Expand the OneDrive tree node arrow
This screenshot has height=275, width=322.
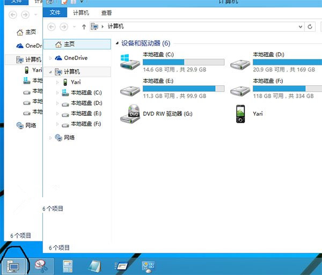(50, 58)
